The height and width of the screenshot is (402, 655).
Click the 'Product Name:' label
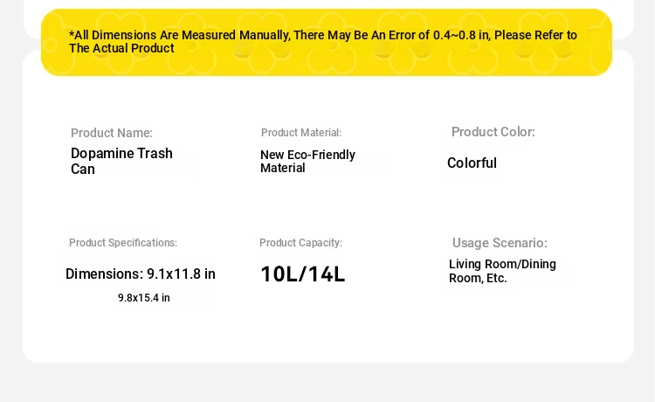pyautogui.click(x=112, y=133)
